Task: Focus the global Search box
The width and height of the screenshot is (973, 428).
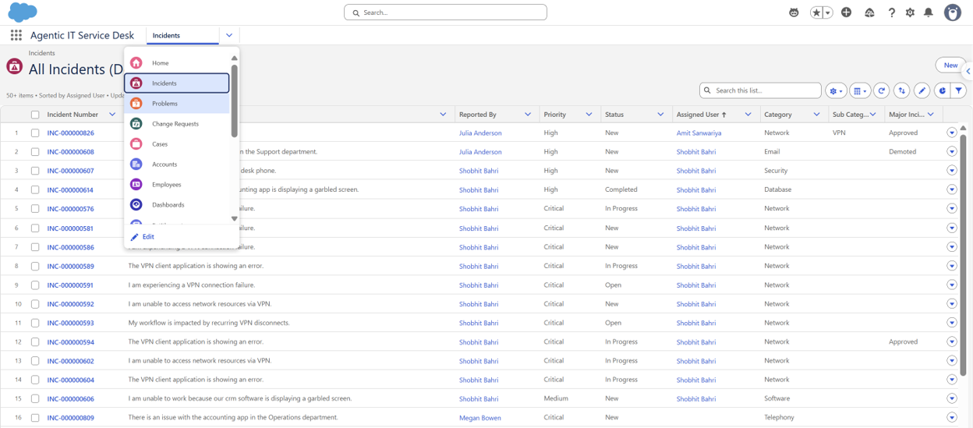Action: (x=445, y=12)
